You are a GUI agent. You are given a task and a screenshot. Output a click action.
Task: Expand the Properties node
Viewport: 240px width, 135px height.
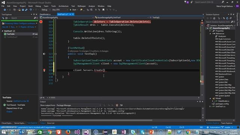[210, 31]
